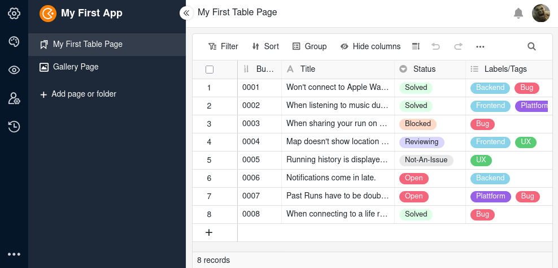This screenshot has height=268, width=558.
Task: Click the UX tag in row 4
Action: (x=526, y=142)
